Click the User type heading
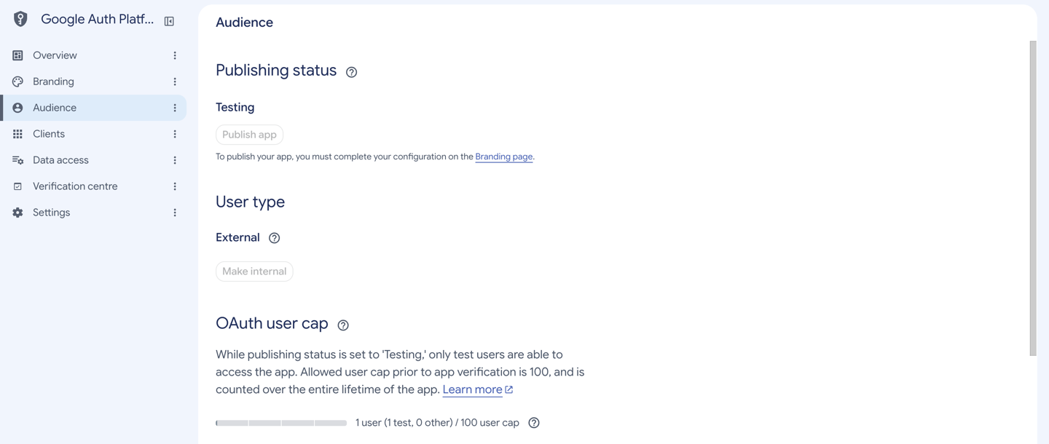The image size is (1049, 444). point(250,202)
